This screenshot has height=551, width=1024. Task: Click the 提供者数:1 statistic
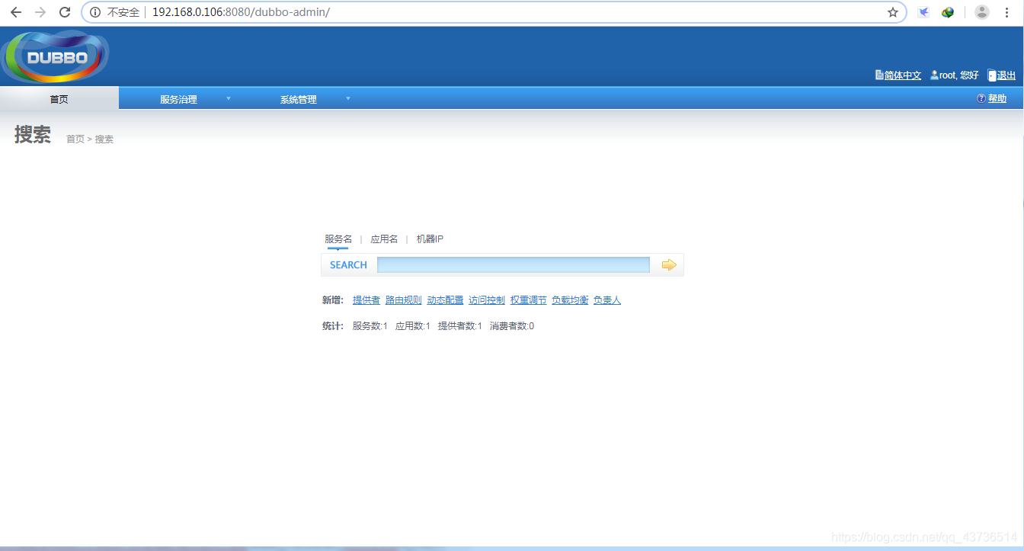[x=460, y=326]
